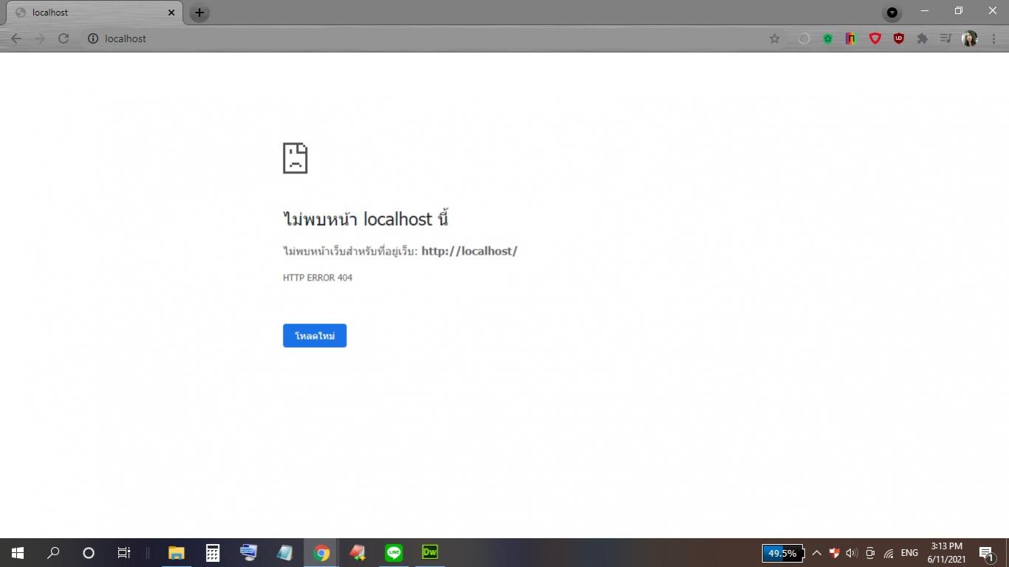
Task: Click the 49.5% battery indicator
Action: tap(782, 553)
